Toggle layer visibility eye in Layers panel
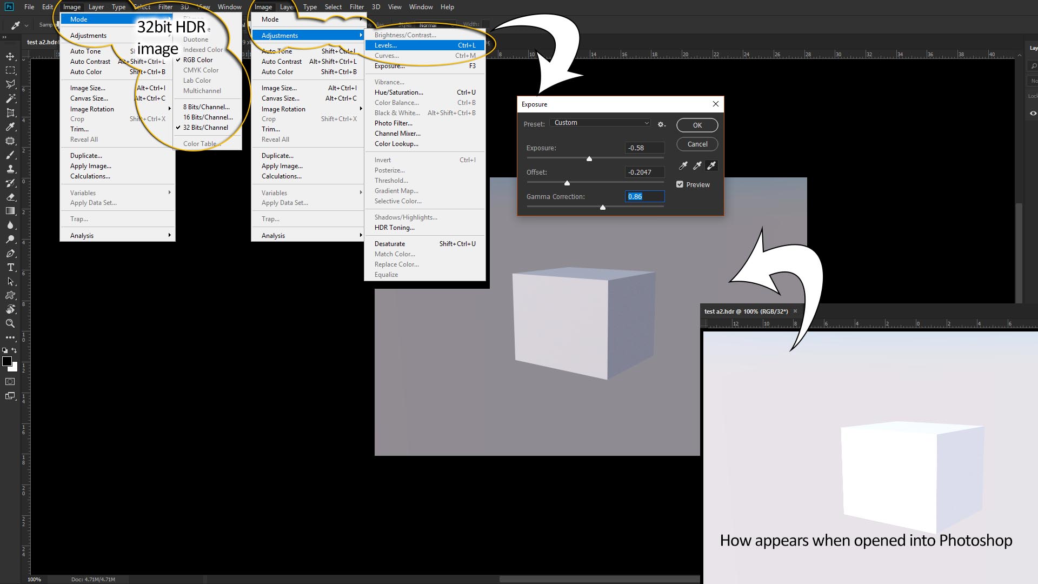 1033,113
